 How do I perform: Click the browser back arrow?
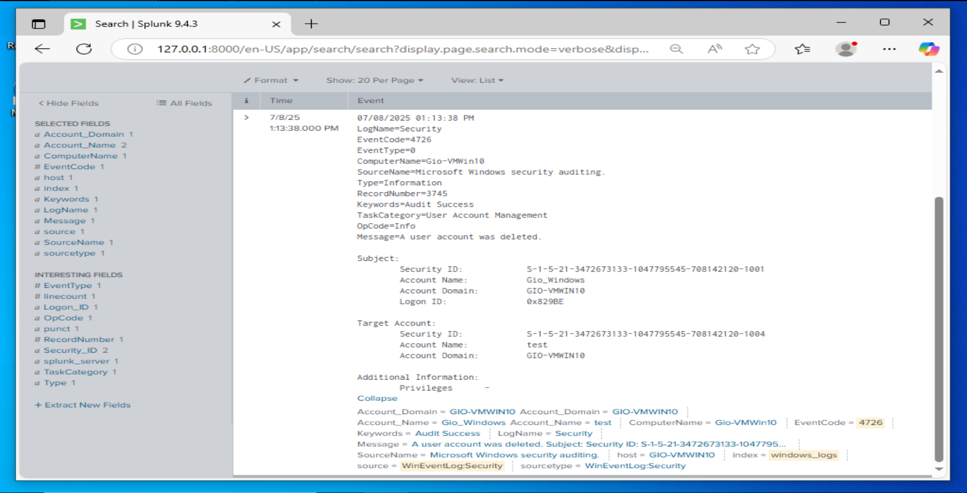tap(42, 49)
